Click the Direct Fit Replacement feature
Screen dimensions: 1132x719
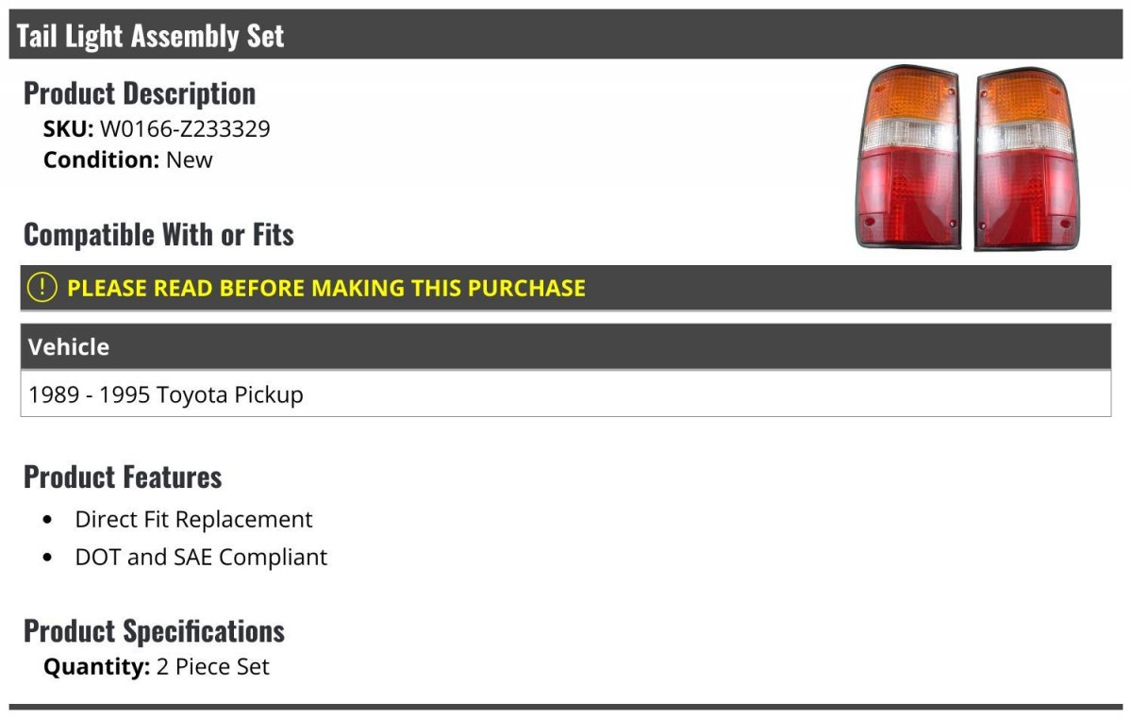coord(193,519)
